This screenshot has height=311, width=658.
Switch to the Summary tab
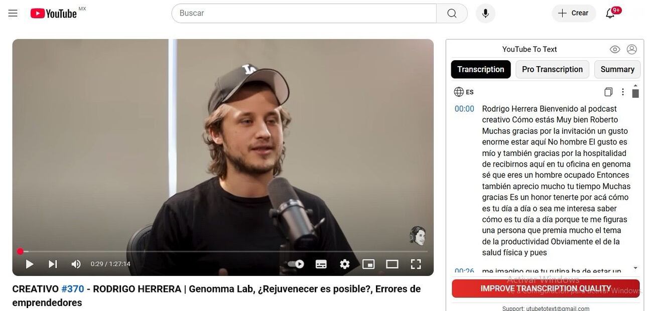(x=617, y=69)
